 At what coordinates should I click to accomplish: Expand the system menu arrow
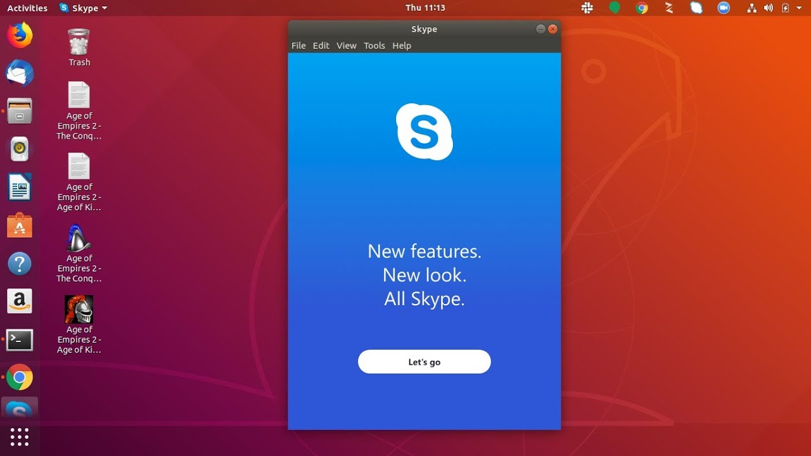click(800, 8)
